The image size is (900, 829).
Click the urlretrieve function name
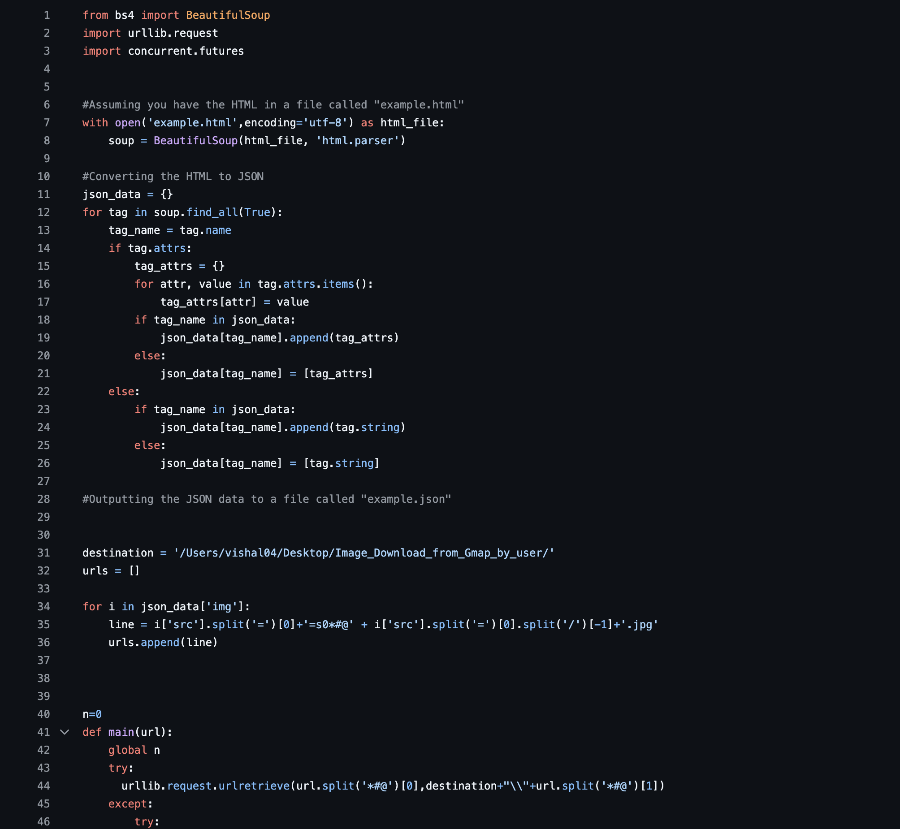pyautogui.click(x=254, y=786)
